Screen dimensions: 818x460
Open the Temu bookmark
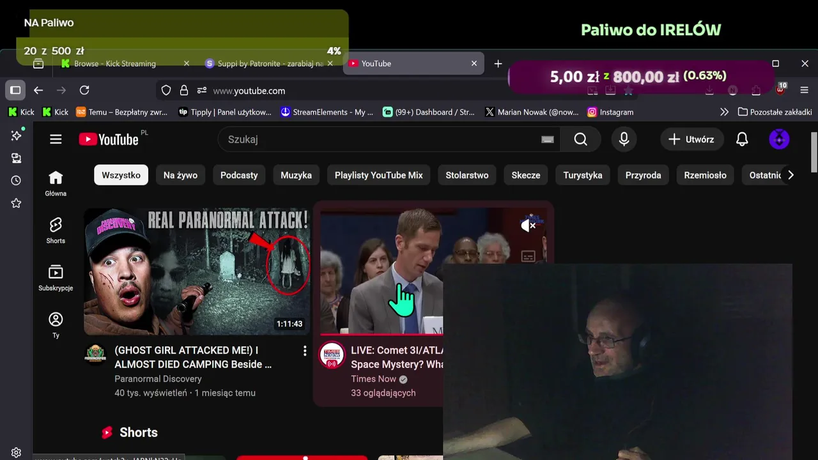pyautogui.click(x=122, y=112)
